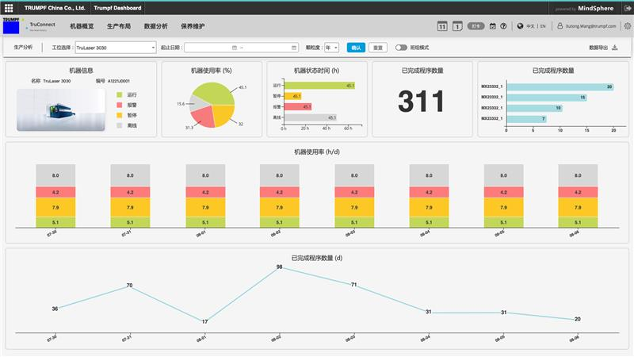Click the help question mark icon
Image resolution: width=634 pixels, height=357 pixels.
click(x=503, y=26)
